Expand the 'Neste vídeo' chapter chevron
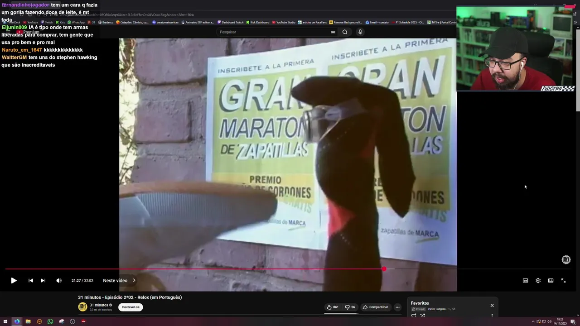The image size is (580, 326). coord(134,281)
